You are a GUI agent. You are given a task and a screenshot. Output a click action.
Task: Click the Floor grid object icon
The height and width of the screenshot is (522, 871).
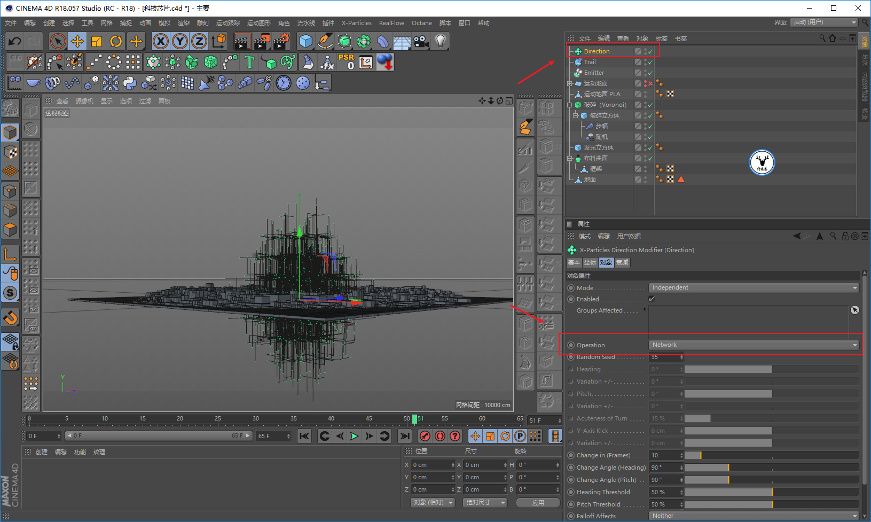point(402,41)
